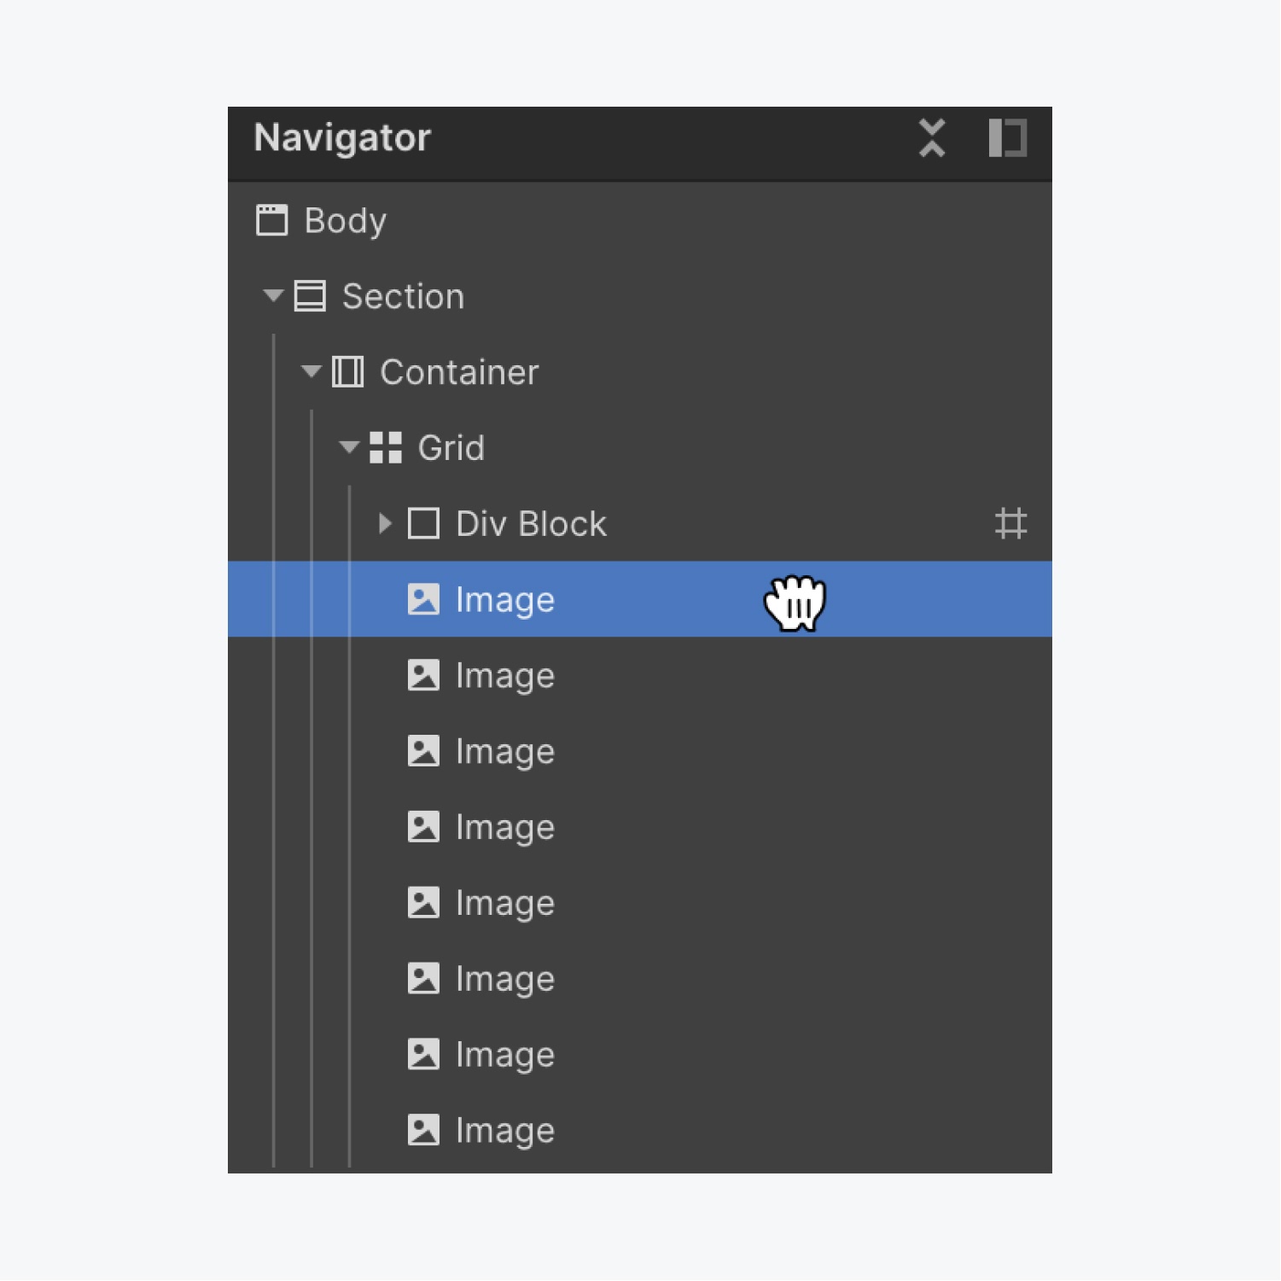This screenshot has width=1281, height=1281.
Task: Select the Div Block label
Action: tap(531, 523)
